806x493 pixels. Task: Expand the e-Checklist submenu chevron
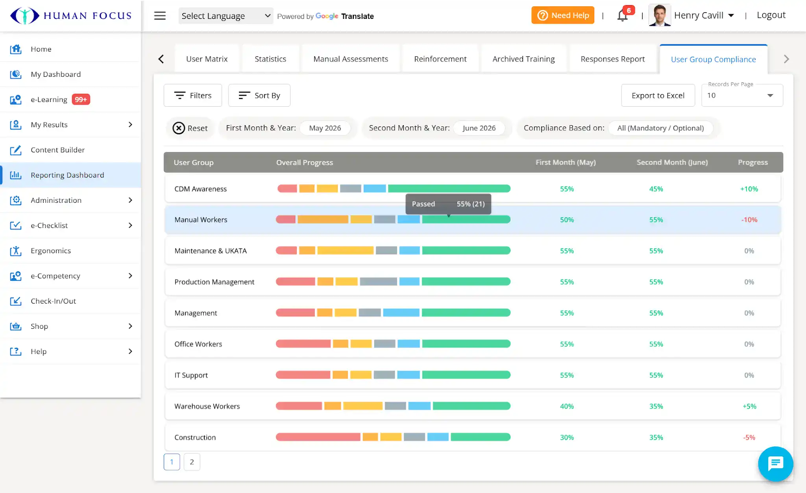(x=130, y=225)
